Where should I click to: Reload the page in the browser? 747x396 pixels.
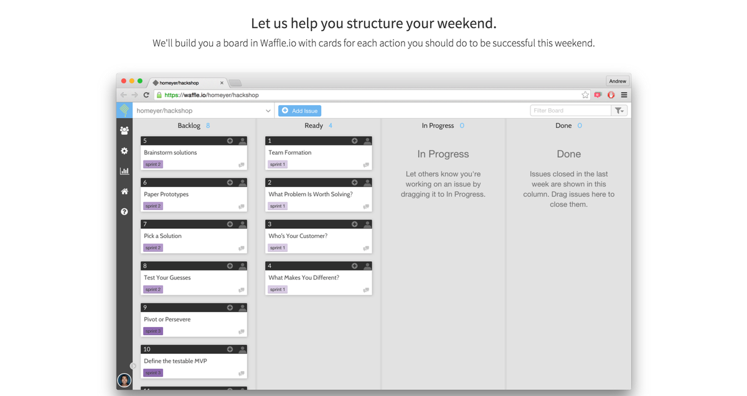[x=146, y=95]
